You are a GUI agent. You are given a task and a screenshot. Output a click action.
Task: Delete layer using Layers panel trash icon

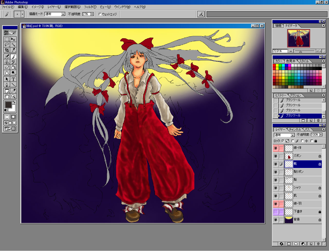tap(318, 244)
